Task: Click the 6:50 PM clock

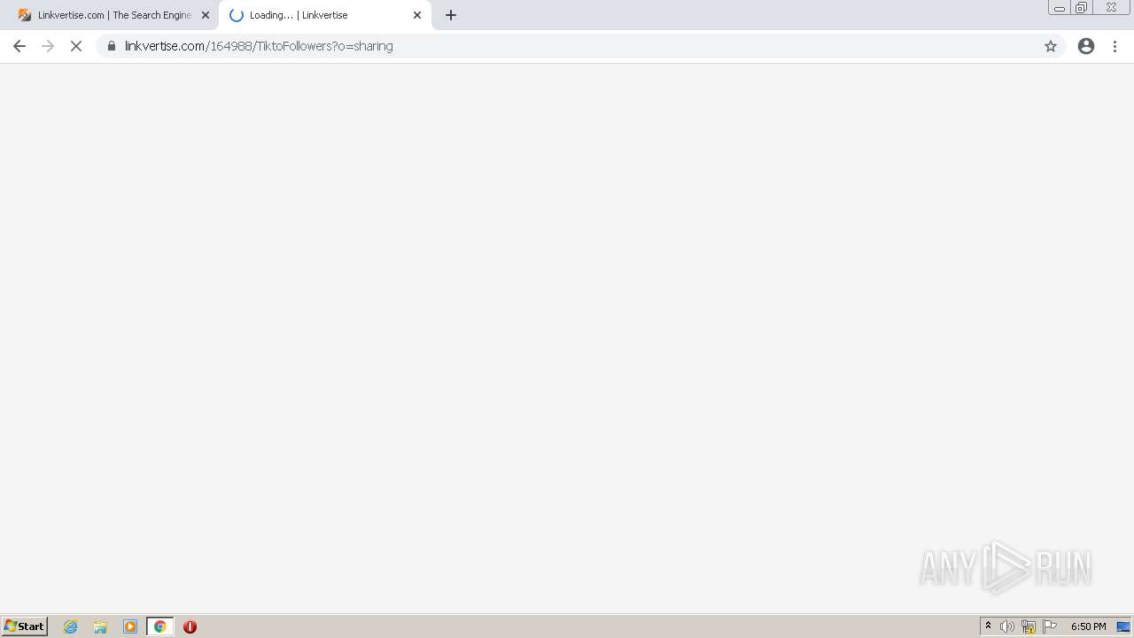Action: [1089, 626]
